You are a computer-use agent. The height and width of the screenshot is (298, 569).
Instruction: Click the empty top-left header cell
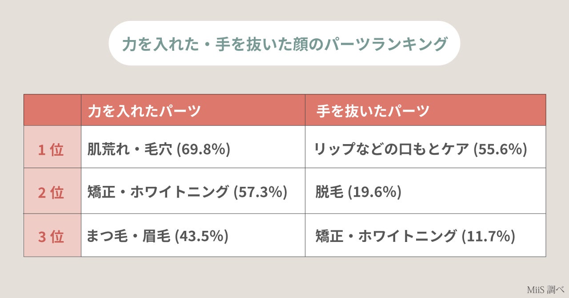(x=52, y=110)
